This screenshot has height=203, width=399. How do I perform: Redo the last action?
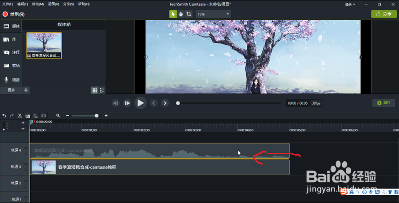click(x=12, y=116)
